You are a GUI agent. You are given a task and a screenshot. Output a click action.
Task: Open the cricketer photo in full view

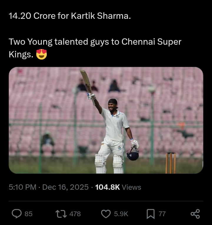pyautogui.click(x=106, y=120)
